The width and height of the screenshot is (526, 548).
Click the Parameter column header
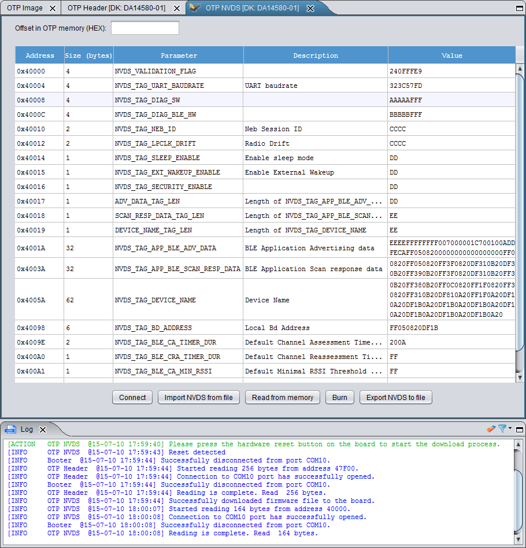pos(178,55)
